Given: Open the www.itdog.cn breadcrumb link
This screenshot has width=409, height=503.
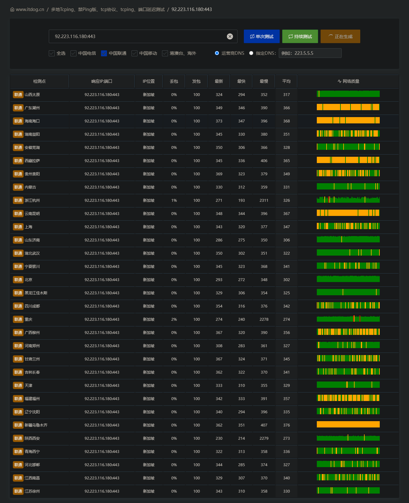Looking at the screenshot, I should point(30,9).
